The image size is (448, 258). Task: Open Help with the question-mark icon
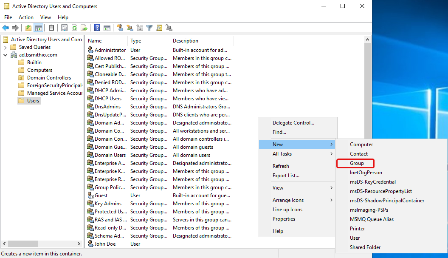(97, 28)
